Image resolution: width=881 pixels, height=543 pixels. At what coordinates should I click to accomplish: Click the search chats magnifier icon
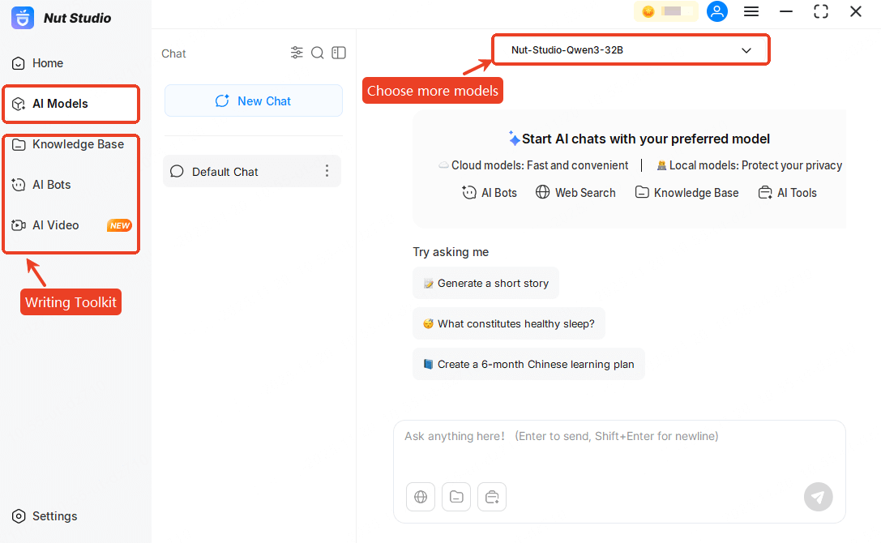tap(318, 53)
